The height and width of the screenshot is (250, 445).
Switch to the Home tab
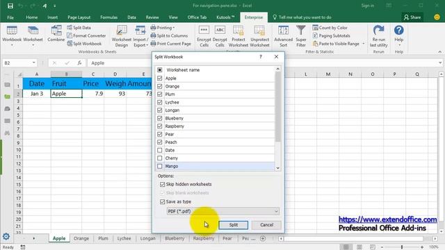(x=32, y=17)
